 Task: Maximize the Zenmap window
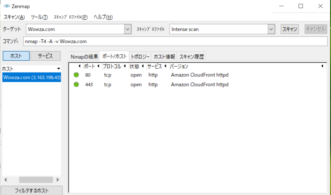pos(301,6)
